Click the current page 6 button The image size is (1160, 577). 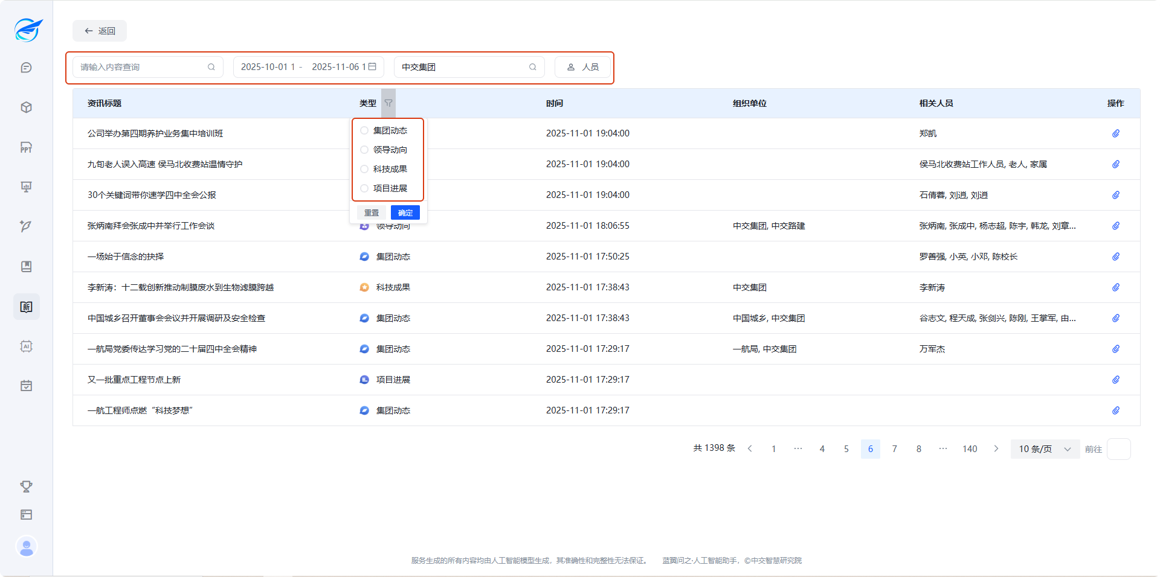(871, 449)
